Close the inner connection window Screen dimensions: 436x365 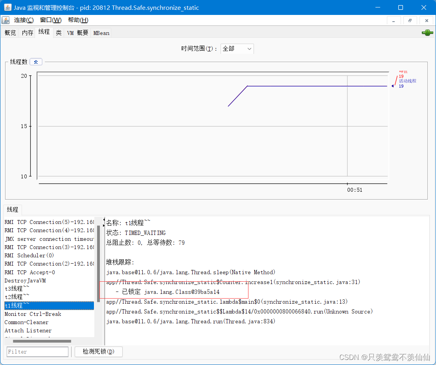[x=426, y=20]
